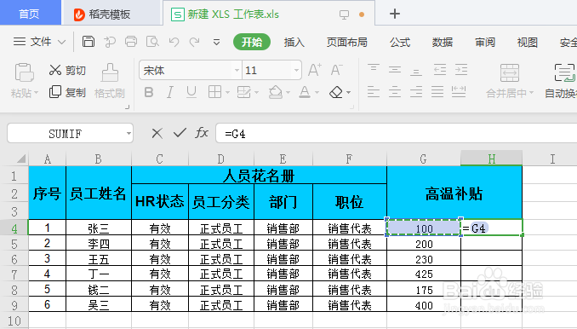Viewport: 577px width, 329px height.
Task: Open the Merge and Center dropdown arrow
Action: coord(531,93)
